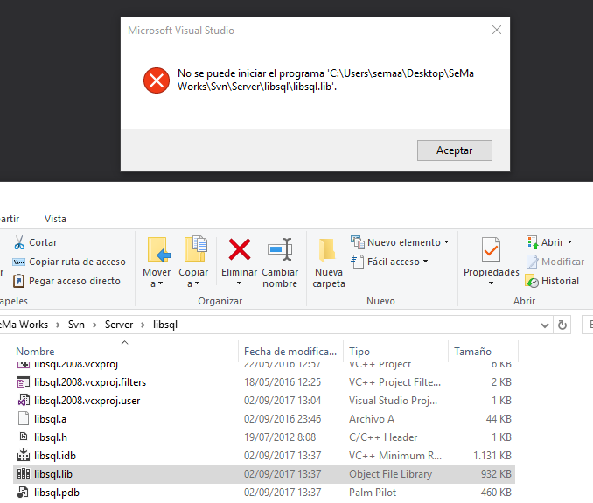Click the red Eliminar X icon

pos(240,249)
